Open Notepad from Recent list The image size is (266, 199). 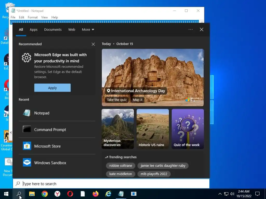pyautogui.click(x=57, y=113)
